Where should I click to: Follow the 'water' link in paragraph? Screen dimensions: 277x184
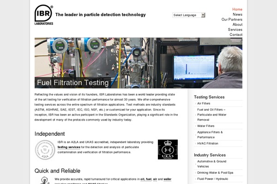[x=167, y=179]
